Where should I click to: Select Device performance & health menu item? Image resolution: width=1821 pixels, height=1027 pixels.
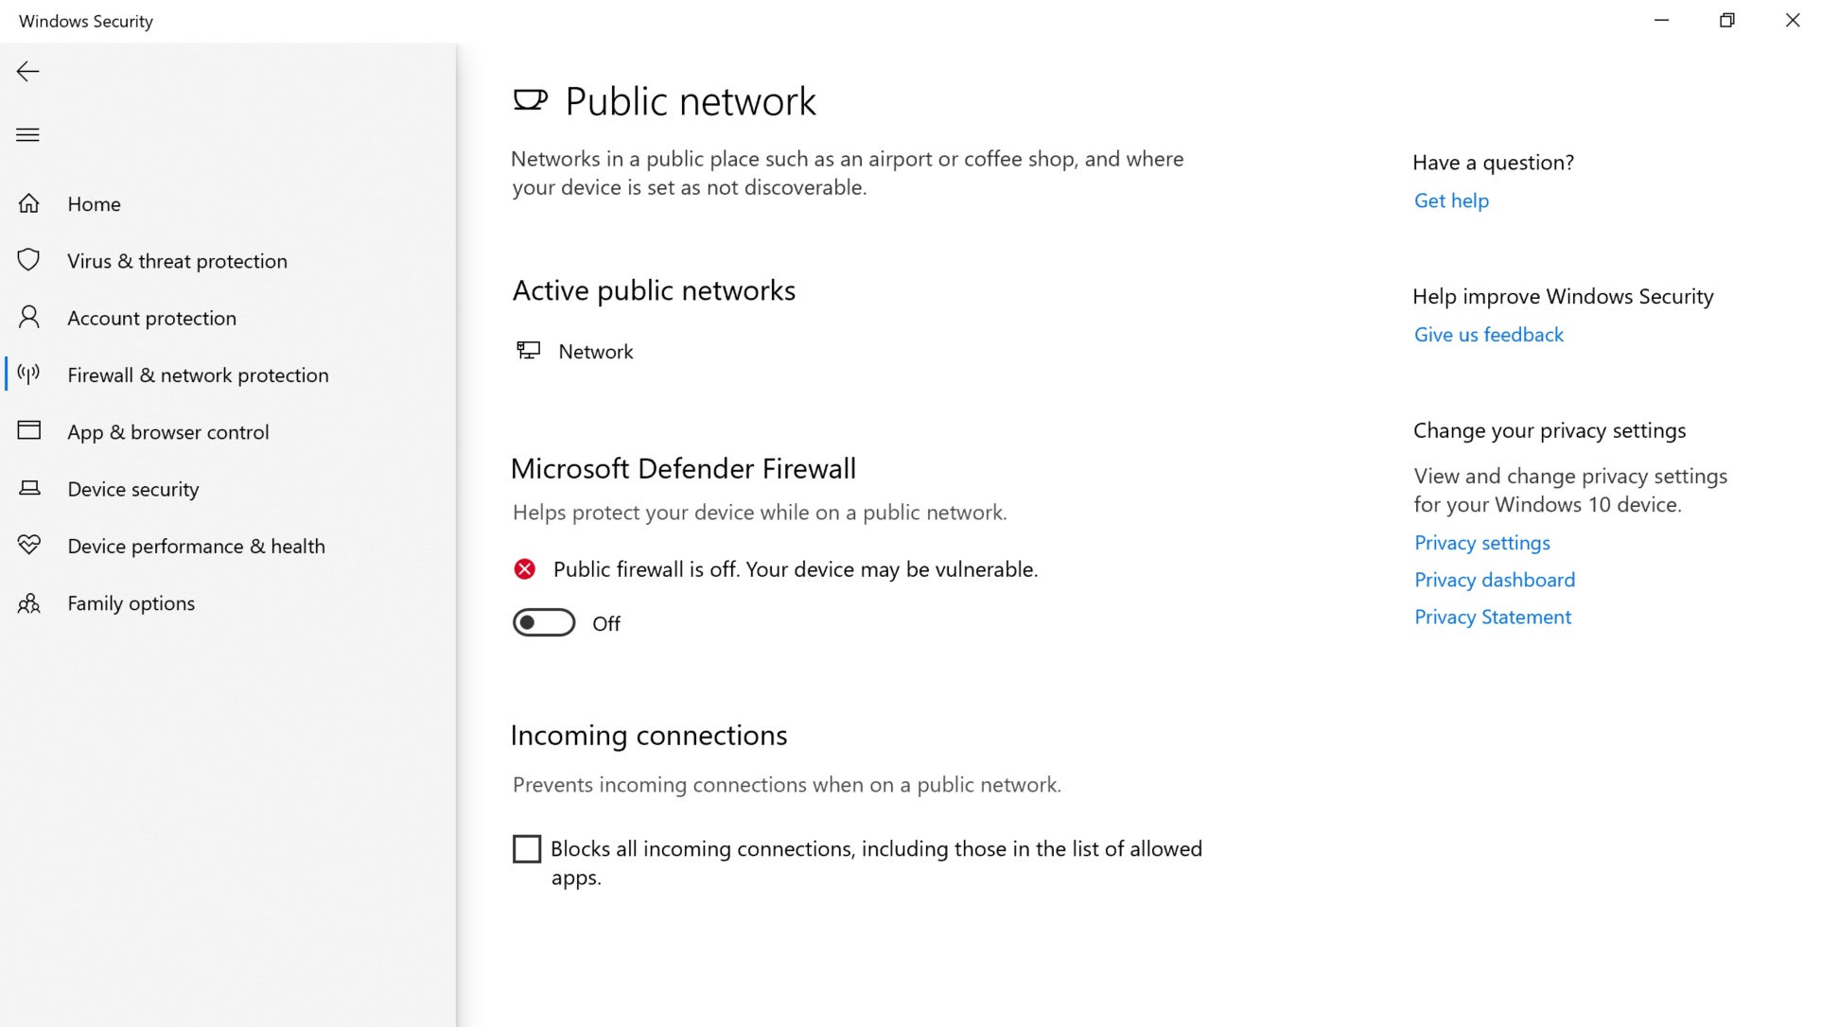tap(195, 546)
